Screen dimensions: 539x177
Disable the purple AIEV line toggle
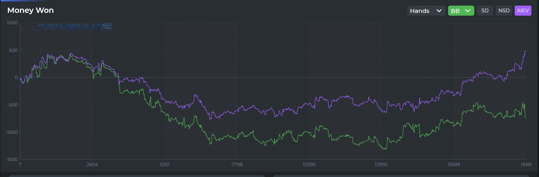coord(523,11)
